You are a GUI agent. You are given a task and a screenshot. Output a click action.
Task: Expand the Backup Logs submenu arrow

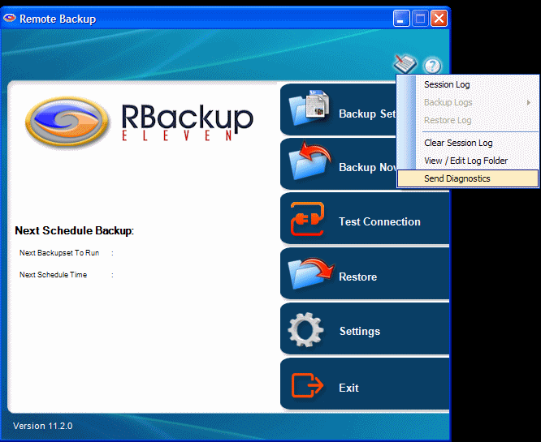[529, 102]
